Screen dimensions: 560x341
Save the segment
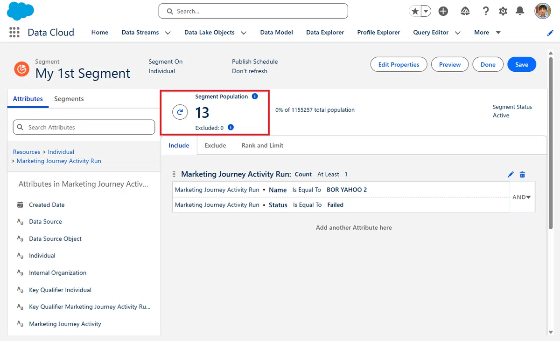522,65
